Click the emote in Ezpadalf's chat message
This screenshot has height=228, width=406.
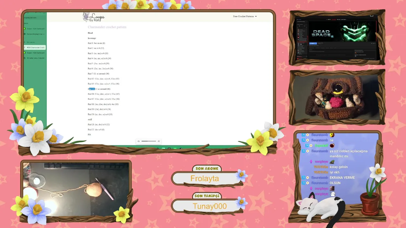coord(332,146)
